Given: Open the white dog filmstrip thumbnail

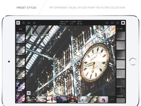Looking at the screenshot, I should coord(83,100).
